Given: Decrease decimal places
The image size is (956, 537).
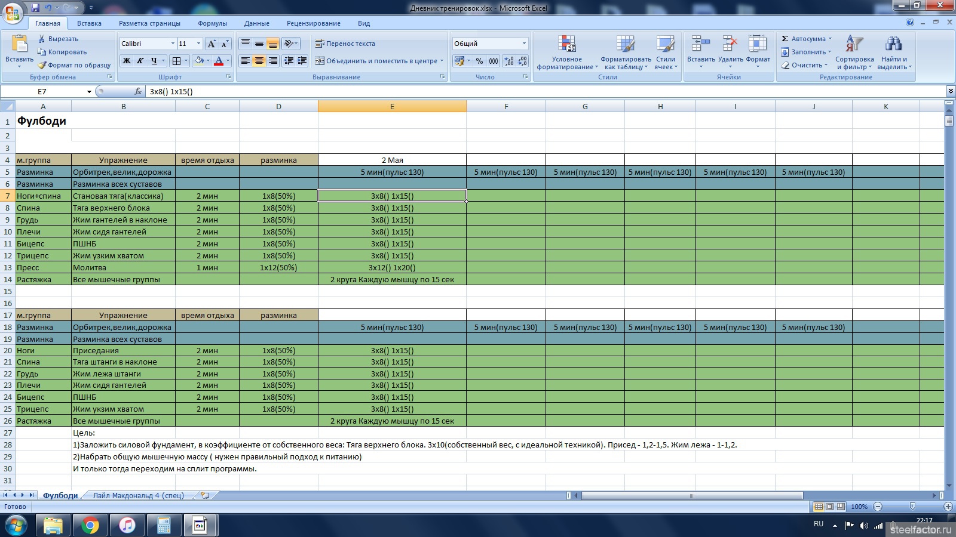Looking at the screenshot, I should [522, 61].
